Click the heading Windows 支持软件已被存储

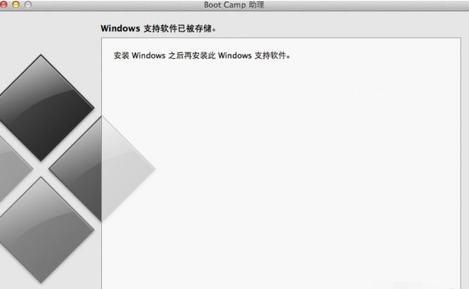[158, 29]
